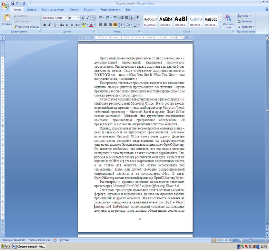Click Найти (Find) button

244,16
